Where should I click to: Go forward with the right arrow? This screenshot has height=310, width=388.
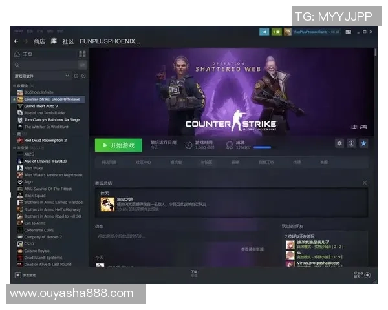25,41
